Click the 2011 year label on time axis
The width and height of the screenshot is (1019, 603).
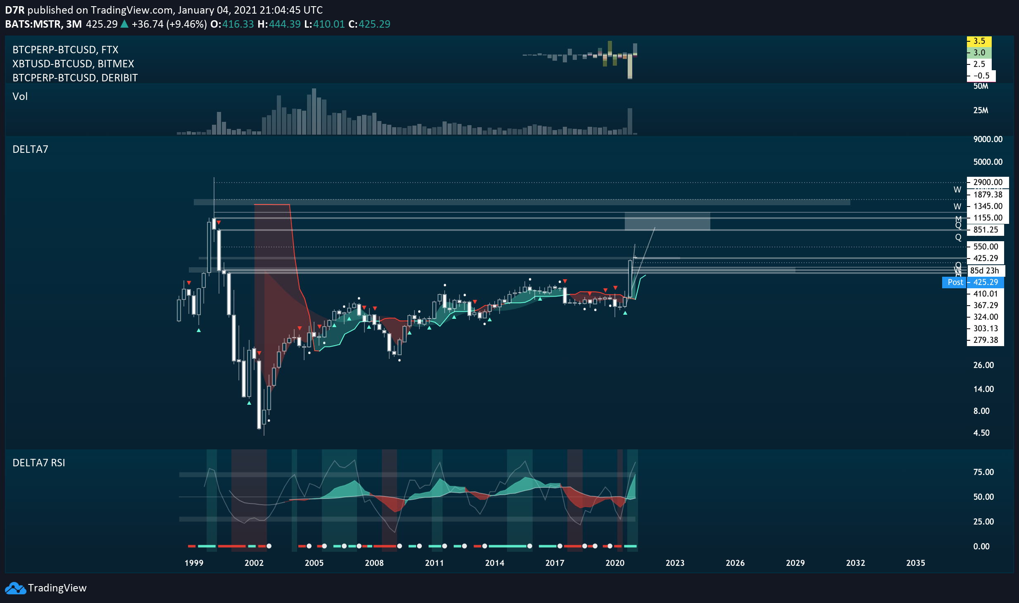[434, 563]
